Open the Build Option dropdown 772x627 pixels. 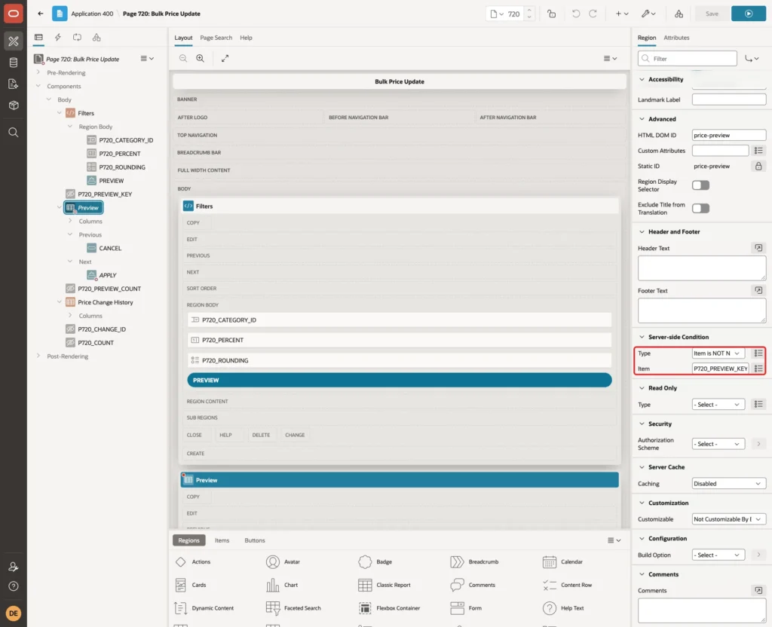[718, 555]
